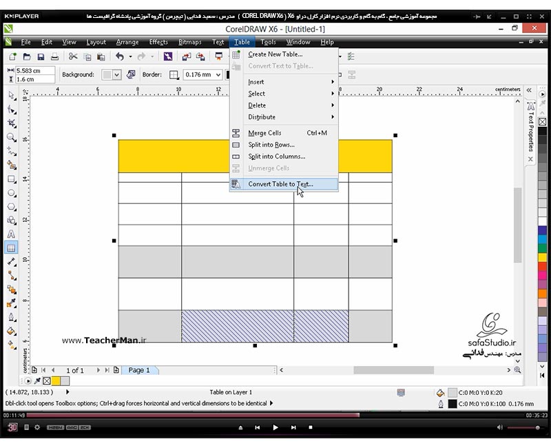Screen dimensions: 551x448
Task: Select the Shape edit tool
Action: tap(12, 110)
